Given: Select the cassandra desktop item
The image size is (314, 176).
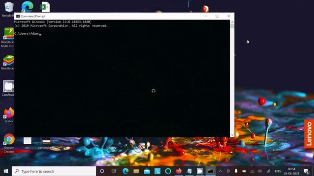Looking at the screenshot, I should tap(45, 143).
